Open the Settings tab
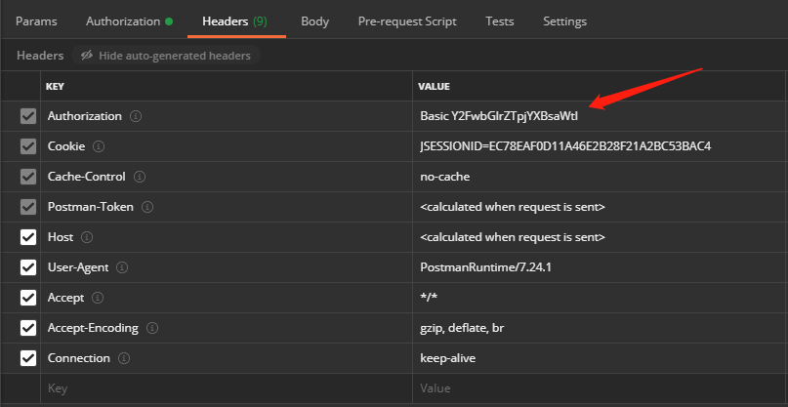The height and width of the screenshot is (407, 788). point(564,21)
